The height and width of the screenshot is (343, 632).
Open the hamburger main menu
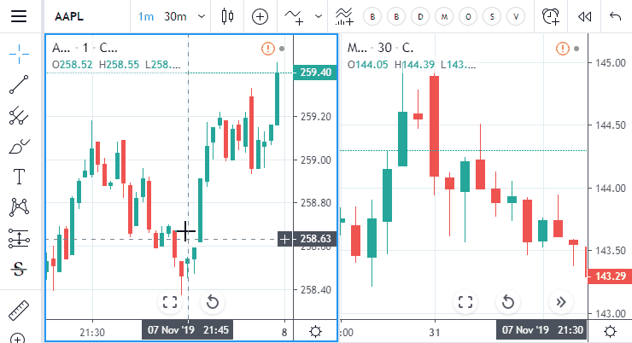[x=19, y=16]
